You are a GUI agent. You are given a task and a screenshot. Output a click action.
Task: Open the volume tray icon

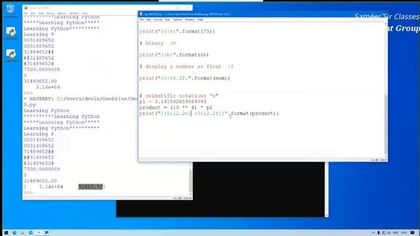coord(389,233)
